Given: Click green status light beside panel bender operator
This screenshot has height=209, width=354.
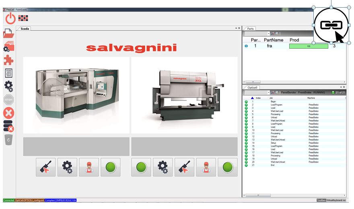Looking at the screenshot, I should [x=111, y=167].
